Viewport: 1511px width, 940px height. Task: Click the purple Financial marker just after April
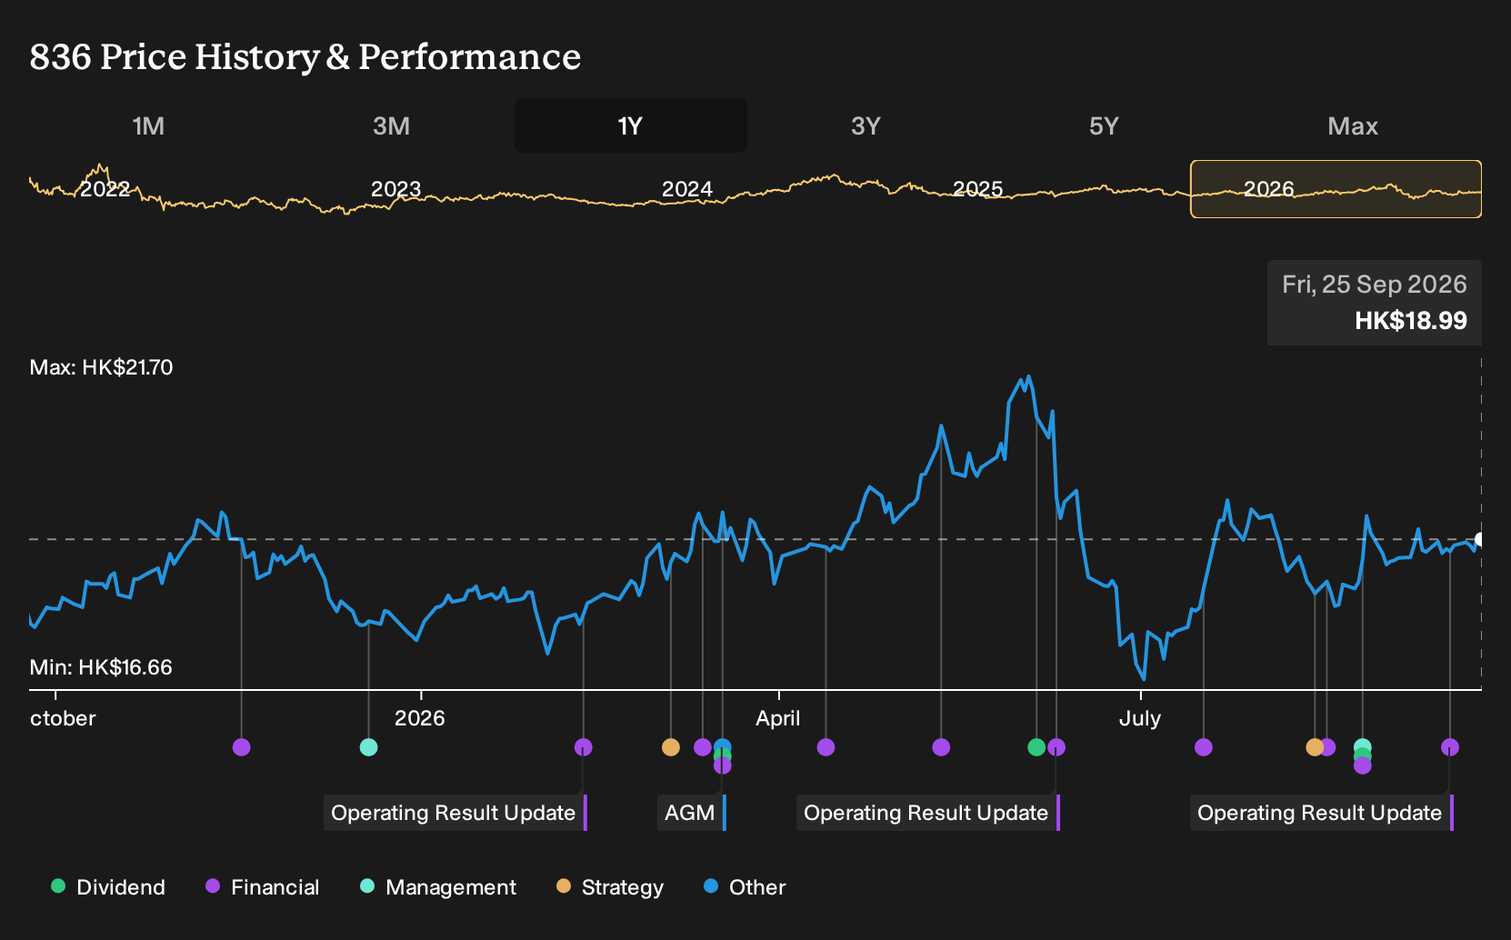[826, 747]
